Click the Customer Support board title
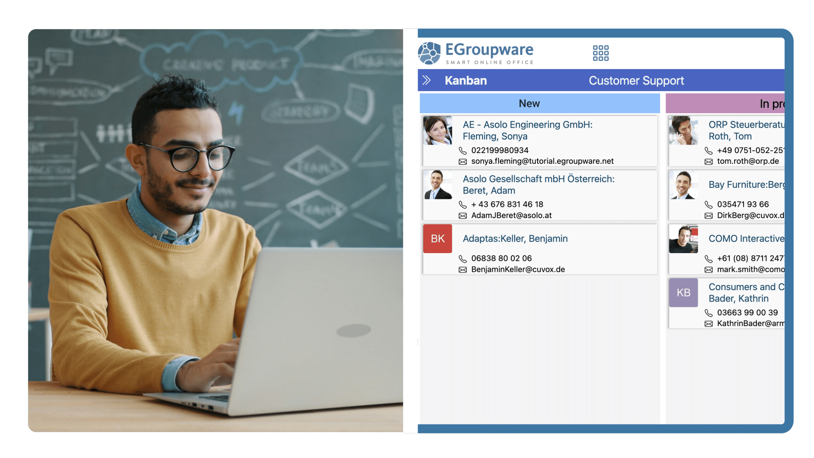 [636, 81]
